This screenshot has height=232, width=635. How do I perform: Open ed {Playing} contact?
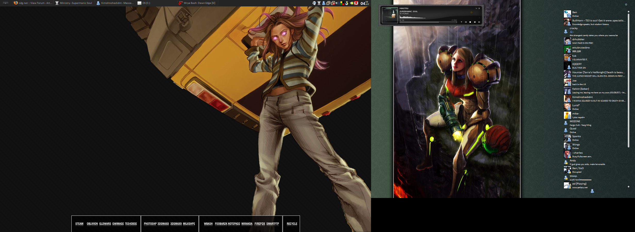[x=595, y=185]
